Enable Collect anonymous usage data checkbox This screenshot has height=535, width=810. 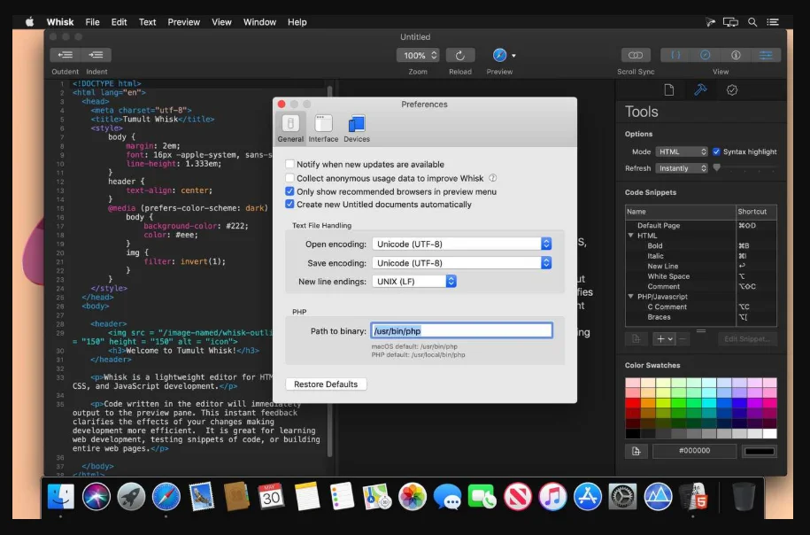[x=289, y=178]
